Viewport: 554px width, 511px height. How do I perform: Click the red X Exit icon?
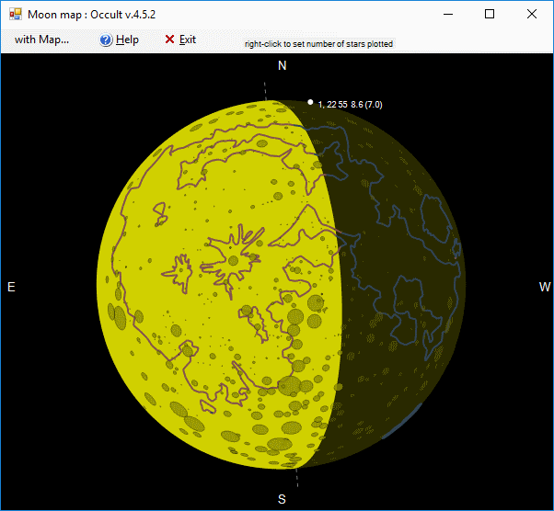(169, 40)
